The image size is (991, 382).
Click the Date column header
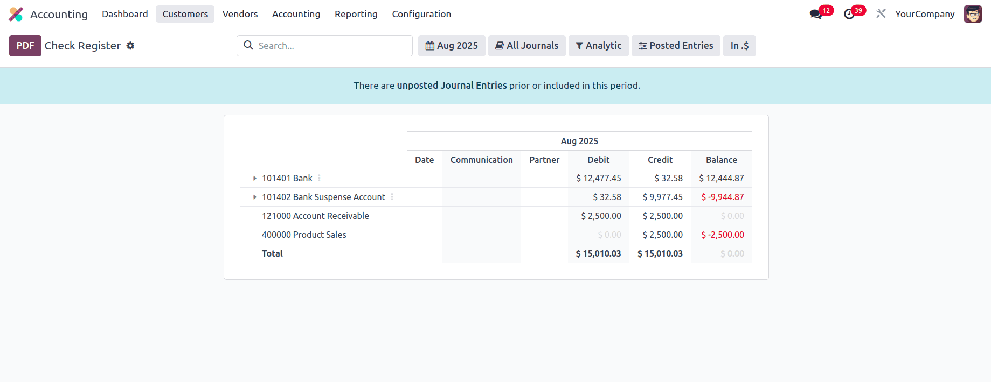coord(425,160)
